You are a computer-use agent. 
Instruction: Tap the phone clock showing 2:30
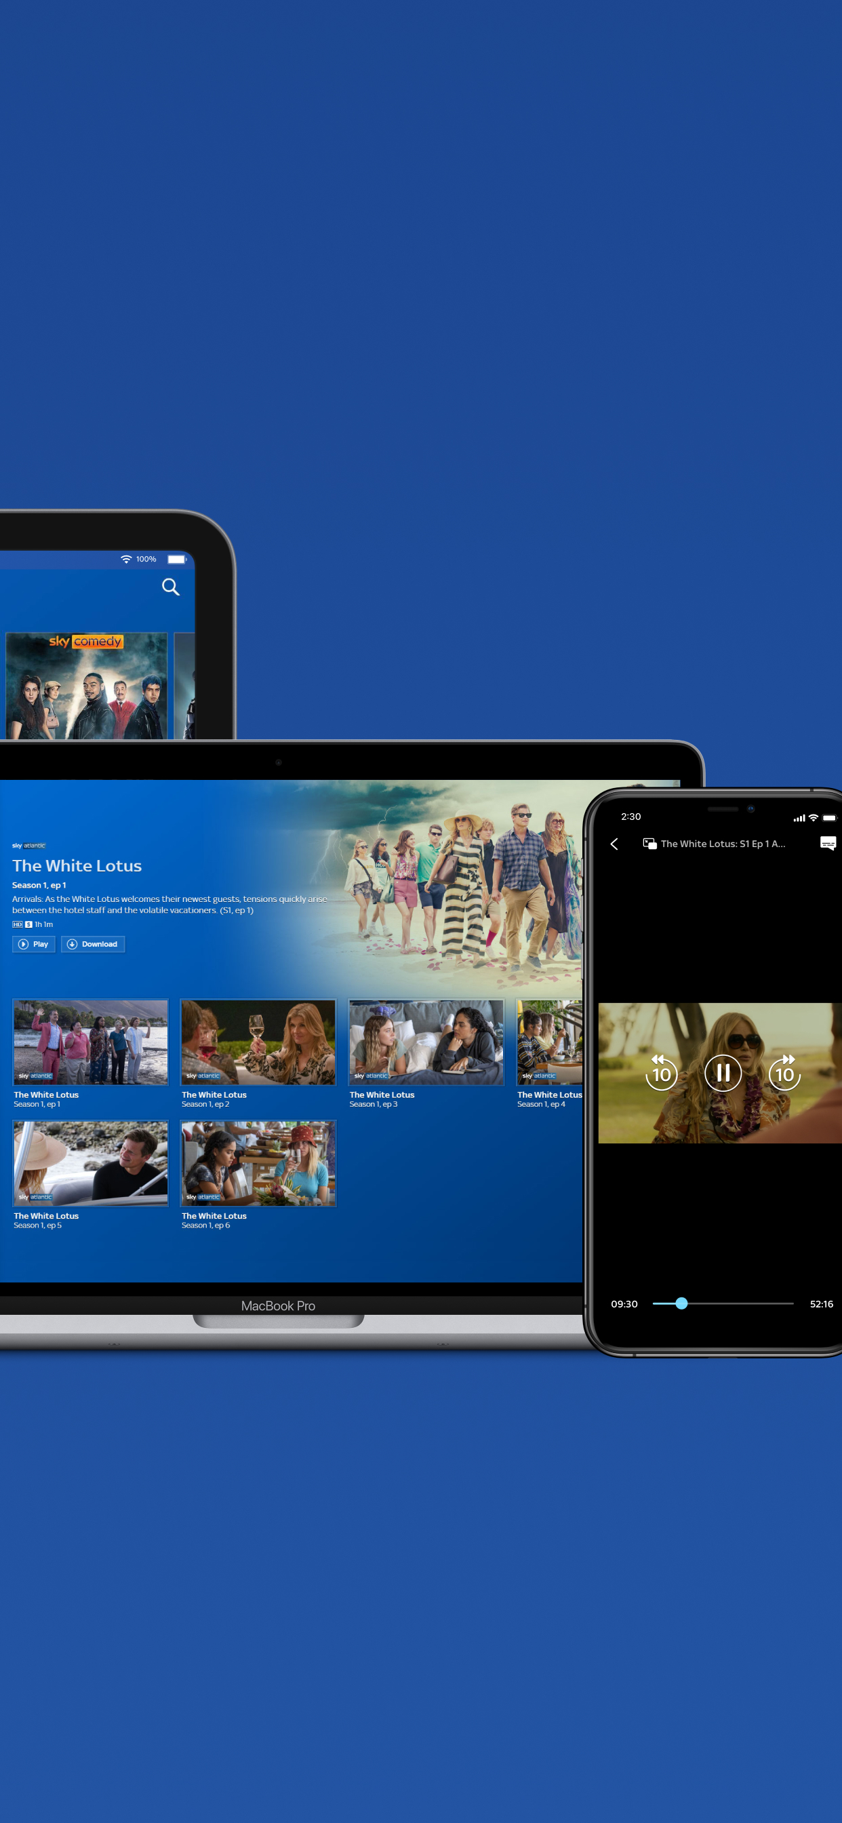pos(630,817)
